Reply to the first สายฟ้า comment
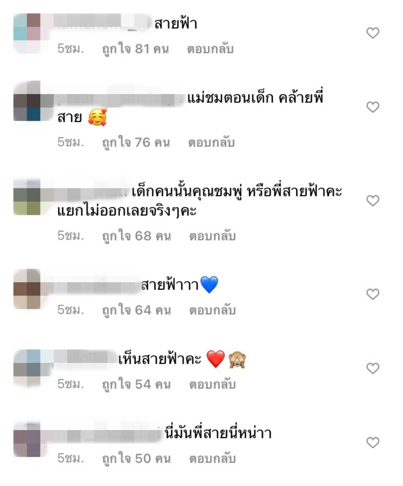This screenshot has height=486, width=403. tap(210, 49)
